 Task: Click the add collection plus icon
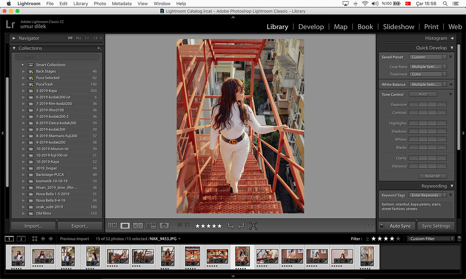pyautogui.click(x=99, y=48)
